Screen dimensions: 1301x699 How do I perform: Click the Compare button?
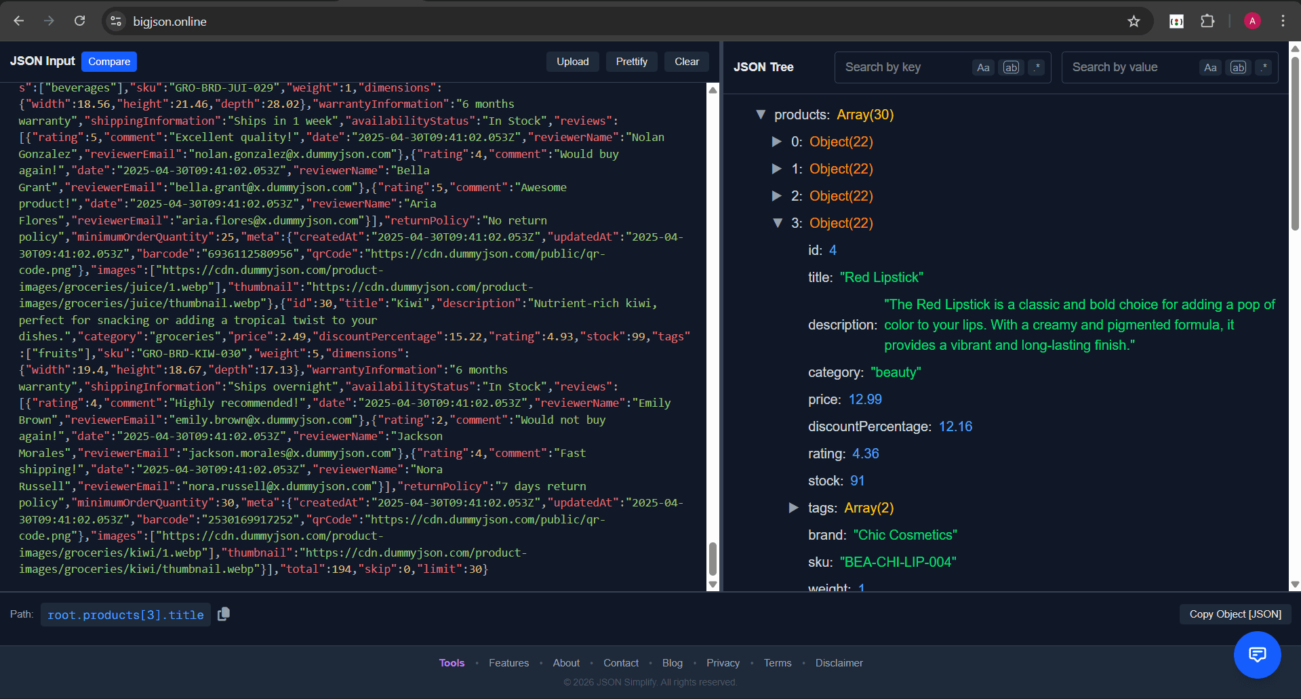coord(109,62)
